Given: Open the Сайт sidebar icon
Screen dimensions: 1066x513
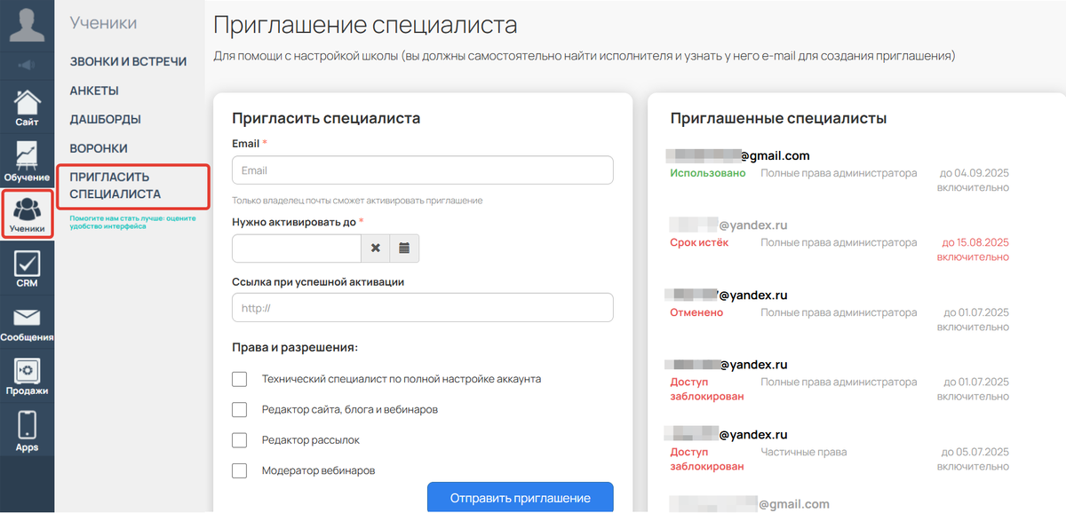Looking at the screenshot, I should [x=26, y=102].
